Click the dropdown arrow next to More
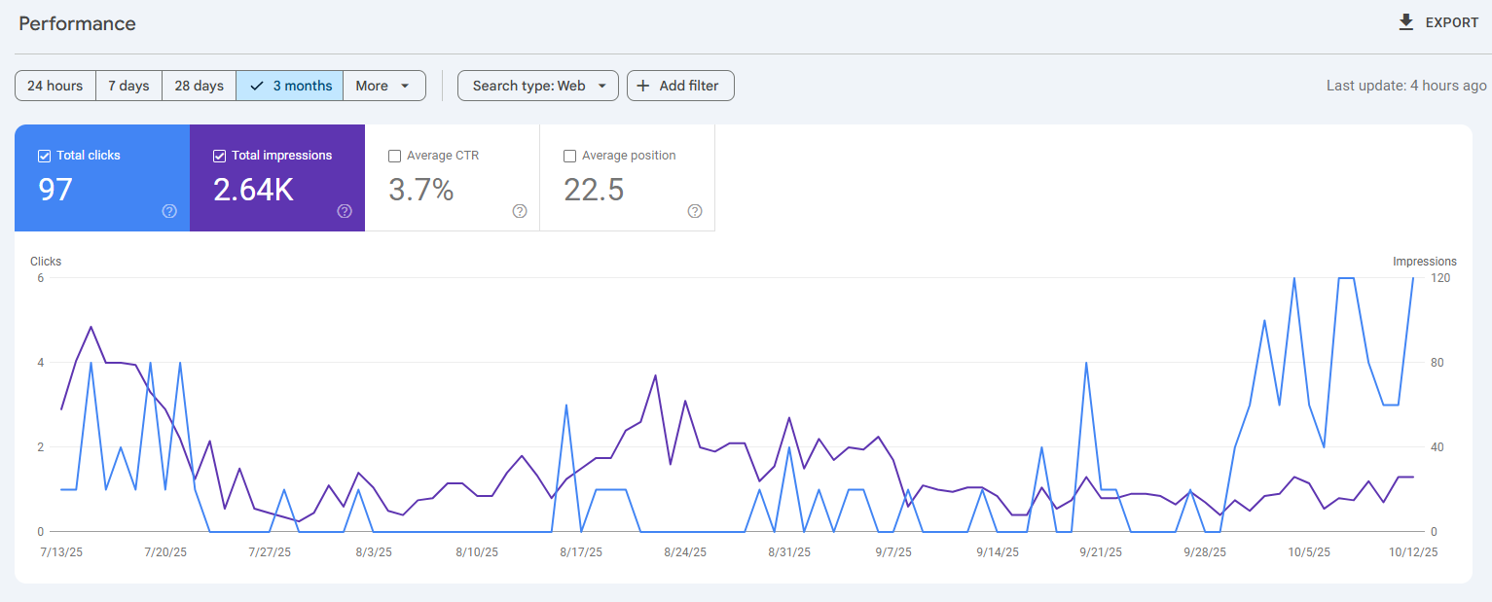The image size is (1492, 602). pos(406,86)
